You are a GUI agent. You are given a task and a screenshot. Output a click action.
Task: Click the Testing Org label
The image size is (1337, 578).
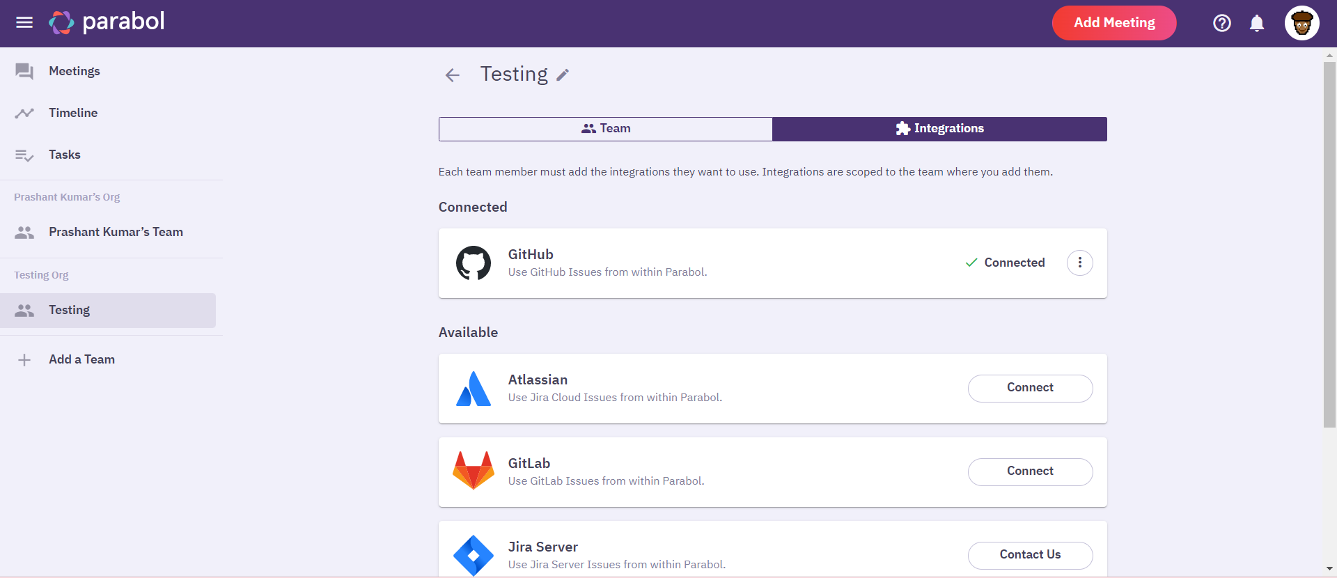[41, 275]
